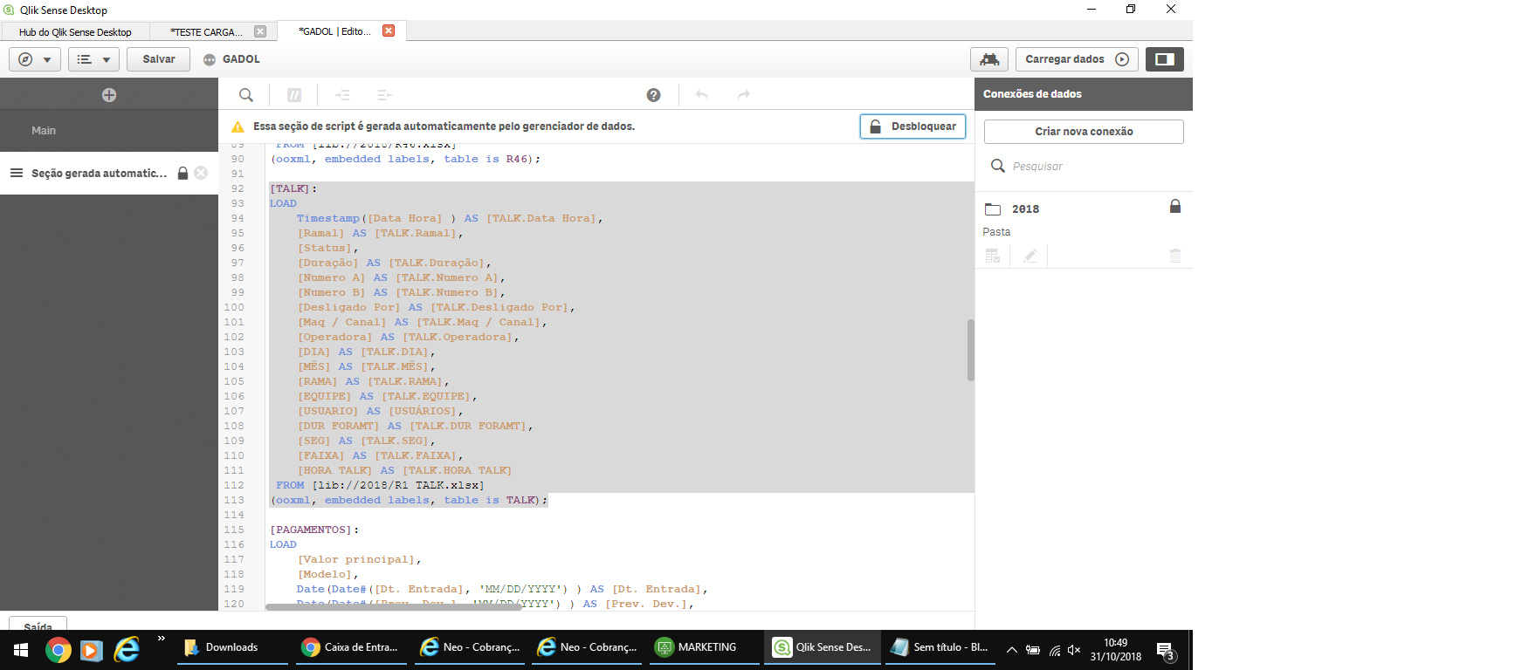Select the Seção gerada automatic... section
The width and height of the screenshot is (1522, 670).
[x=99, y=173]
